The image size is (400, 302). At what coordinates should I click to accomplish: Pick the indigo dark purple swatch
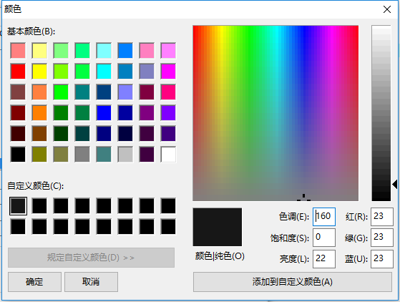pos(168,133)
